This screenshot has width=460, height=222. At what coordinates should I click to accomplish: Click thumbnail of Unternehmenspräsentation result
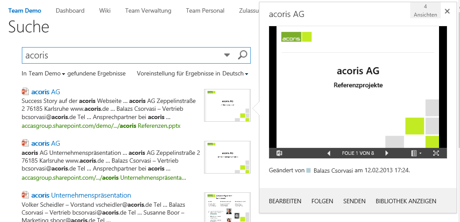pyautogui.click(x=227, y=207)
